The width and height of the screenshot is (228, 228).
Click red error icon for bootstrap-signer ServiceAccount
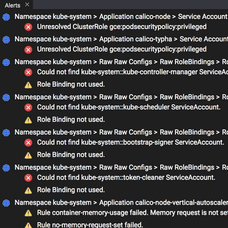(x=28, y=142)
